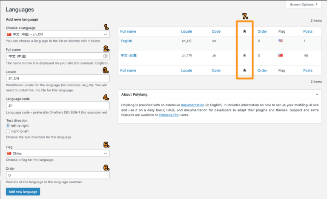This screenshot has width=327, height=199.
Task: Click the US flag icon in English row
Action: coord(281,41)
